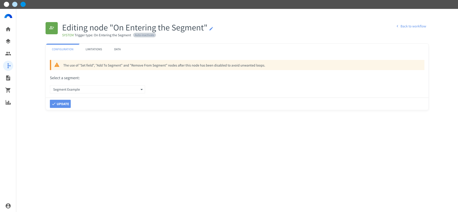Click the Auto-inactivate badge

pos(145,35)
